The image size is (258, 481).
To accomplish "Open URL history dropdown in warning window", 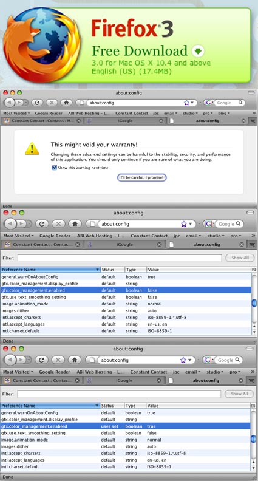I will (x=192, y=103).
